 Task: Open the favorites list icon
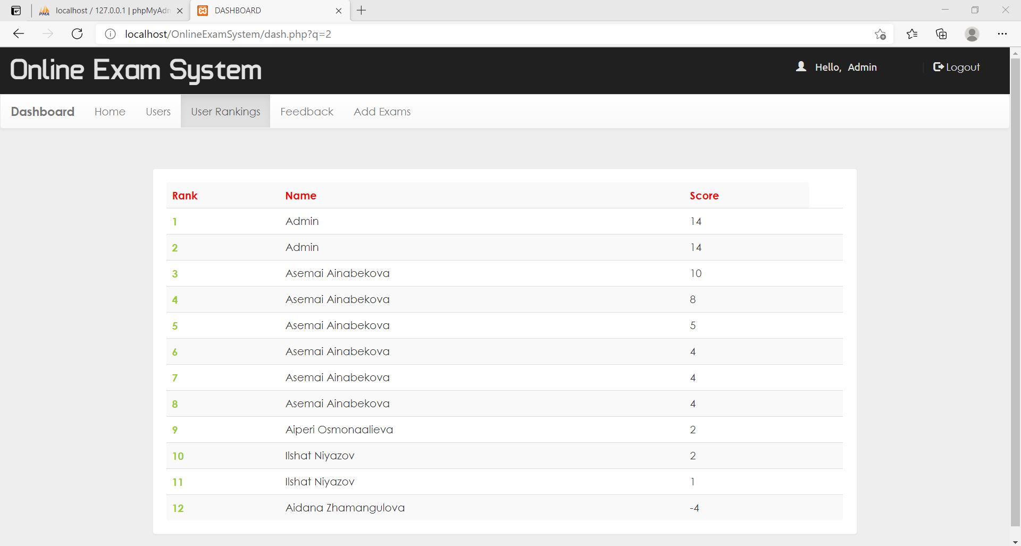coord(912,34)
